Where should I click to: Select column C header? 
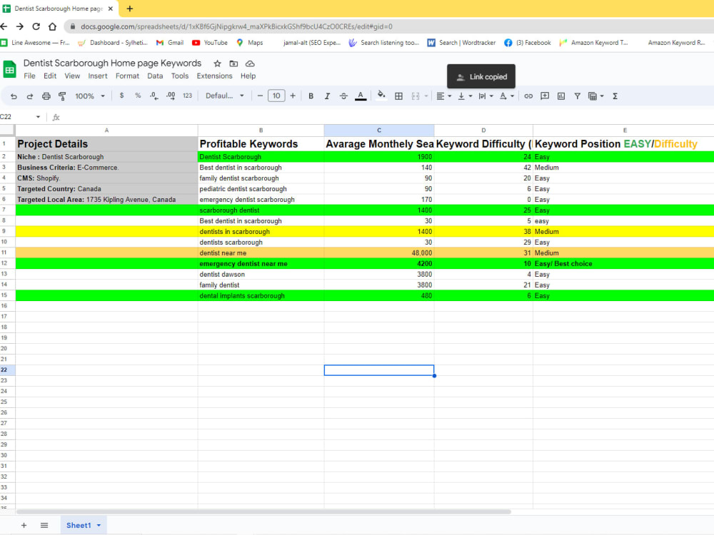[x=379, y=130]
